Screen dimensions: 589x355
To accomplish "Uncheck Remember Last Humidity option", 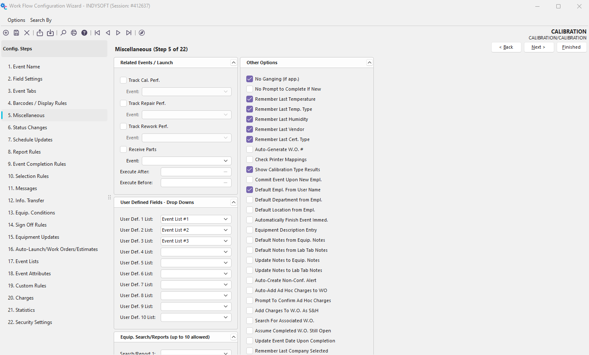I will (x=250, y=119).
